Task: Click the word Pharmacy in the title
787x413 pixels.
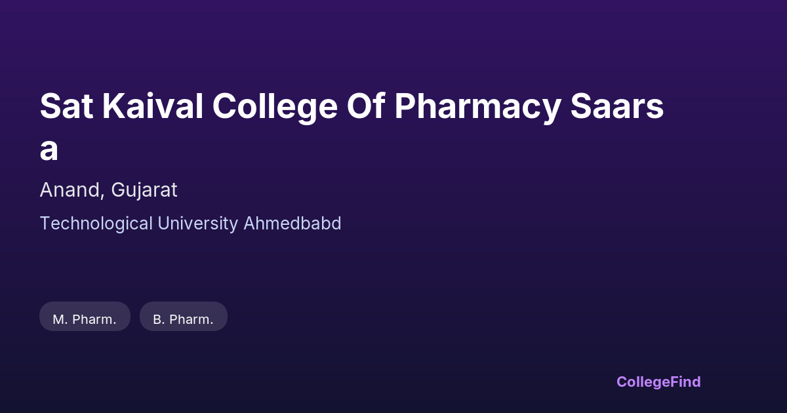Action: click(477, 106)
